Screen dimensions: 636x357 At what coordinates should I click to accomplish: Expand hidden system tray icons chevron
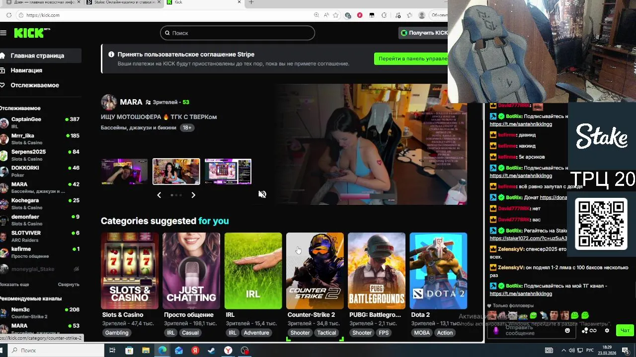(565, 351)
